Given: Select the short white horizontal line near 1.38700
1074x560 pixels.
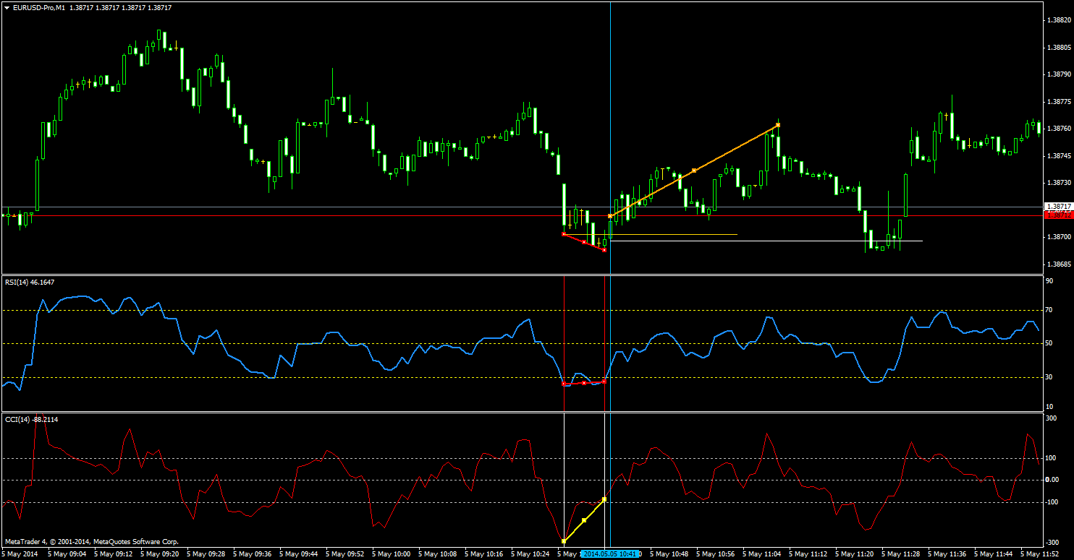Looking at the screenshot, I should tap(766, 241).
